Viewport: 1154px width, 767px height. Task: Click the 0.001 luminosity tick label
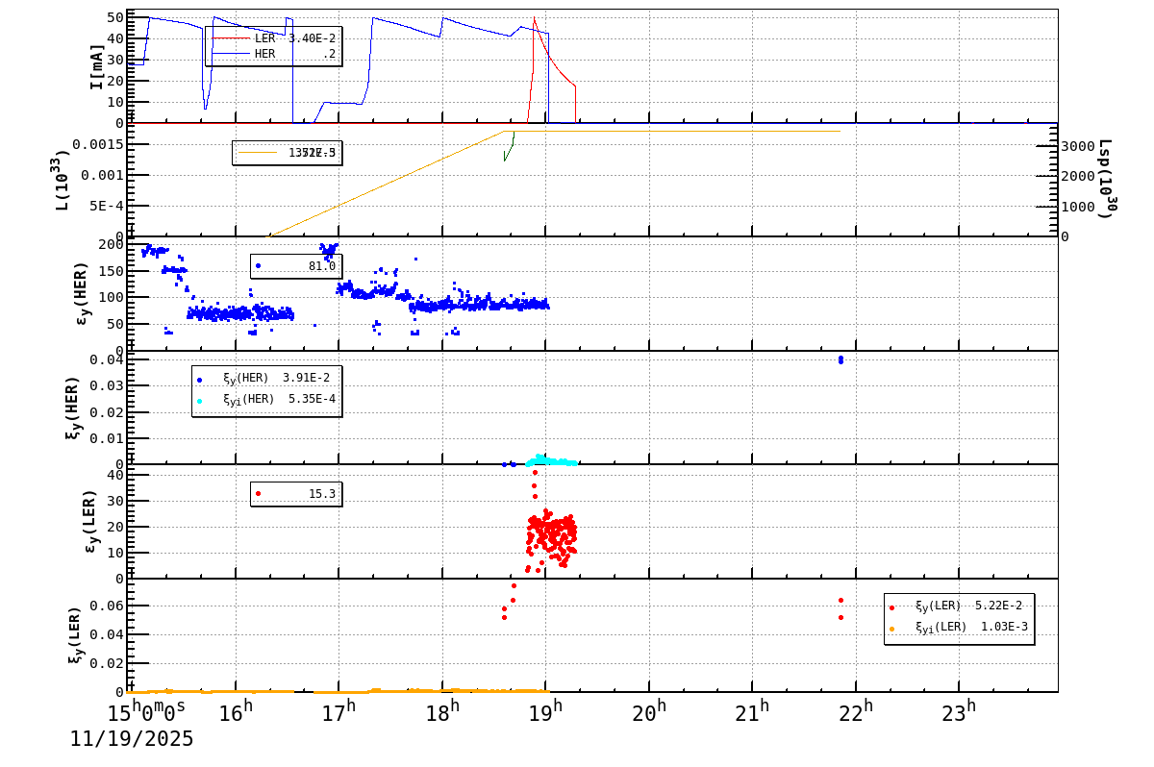pos(103,175)
